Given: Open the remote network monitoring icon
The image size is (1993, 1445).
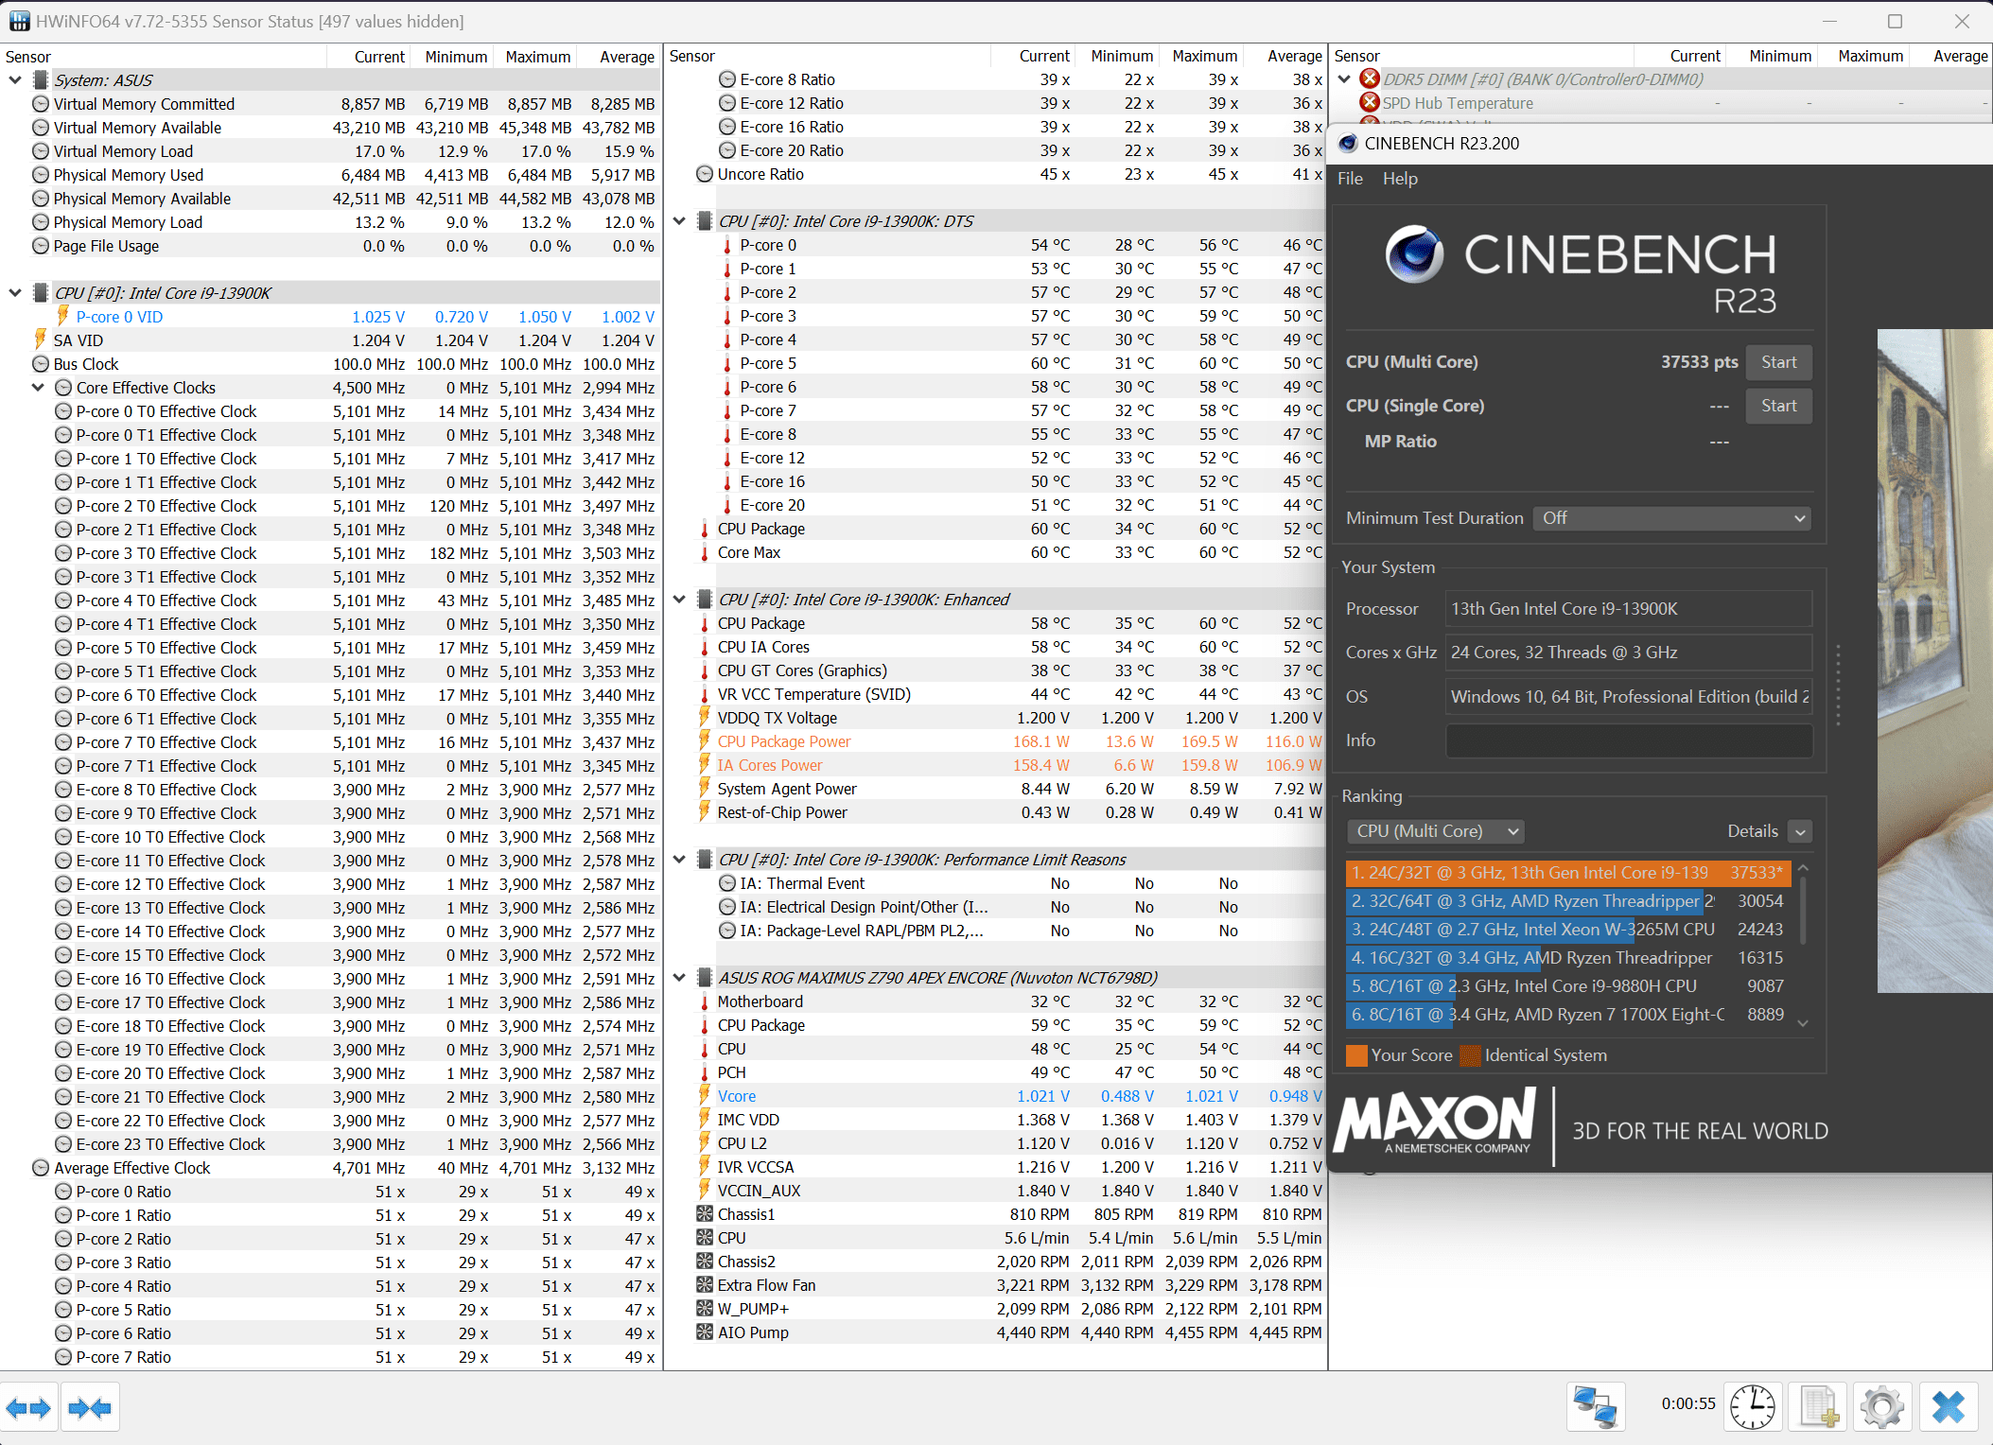Looking at the screenshot, I should 1596,1407.
